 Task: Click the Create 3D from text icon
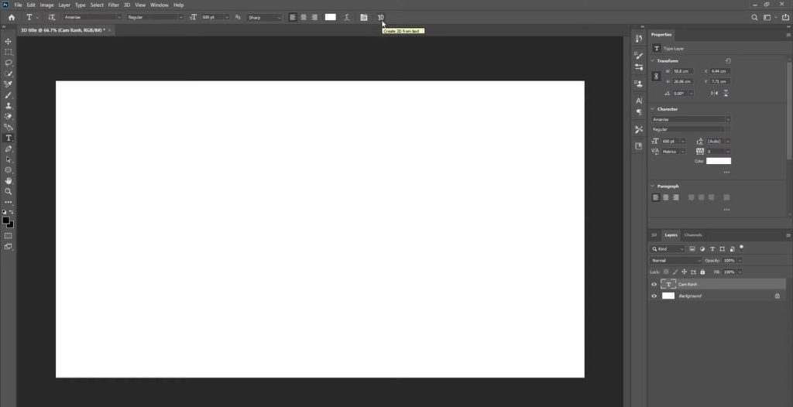pyautogui.click(x=381, y=17)
